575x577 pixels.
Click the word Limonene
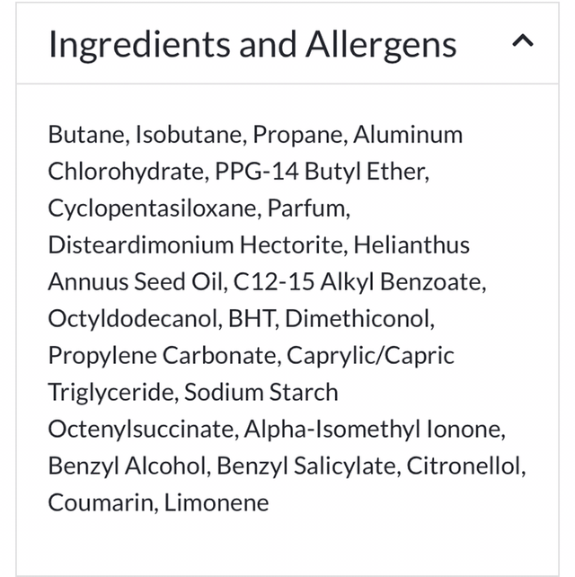point(217,503)
